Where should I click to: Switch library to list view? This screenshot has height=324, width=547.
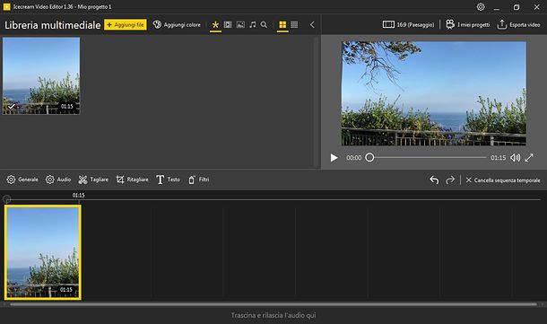point(294,25)
